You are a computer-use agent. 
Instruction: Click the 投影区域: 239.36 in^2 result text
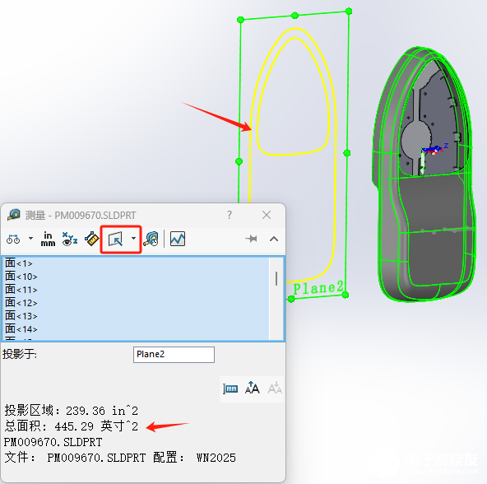pyautogui.click(x=71, y=411)
